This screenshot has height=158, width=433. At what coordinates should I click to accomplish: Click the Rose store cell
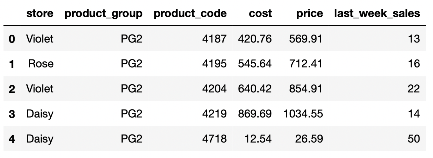[x=41, y=64]
